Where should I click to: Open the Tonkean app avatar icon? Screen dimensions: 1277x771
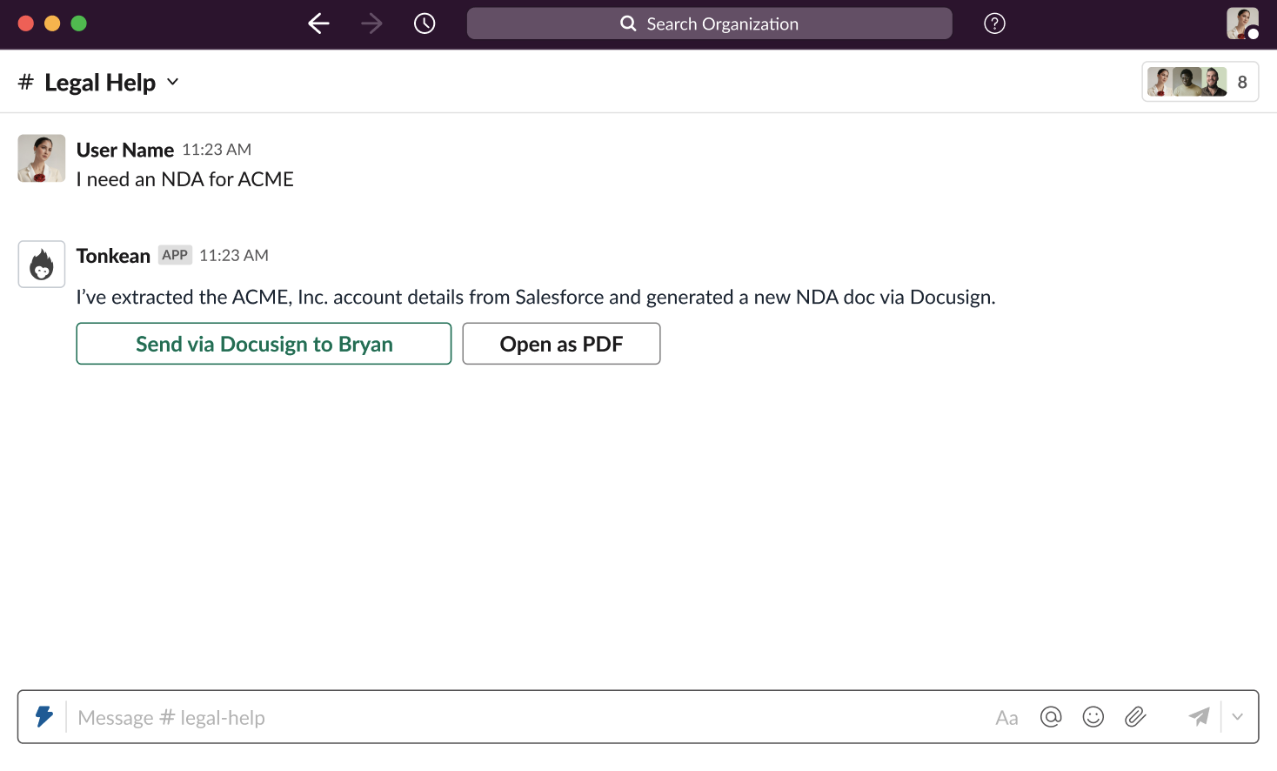(42, 264)
